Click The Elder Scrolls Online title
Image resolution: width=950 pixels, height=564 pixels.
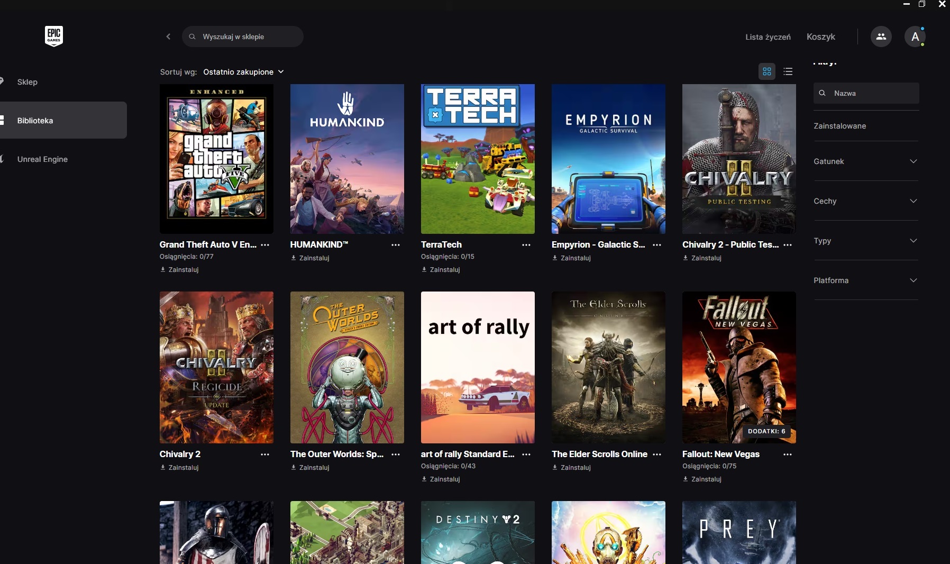(x=599, y=454)
